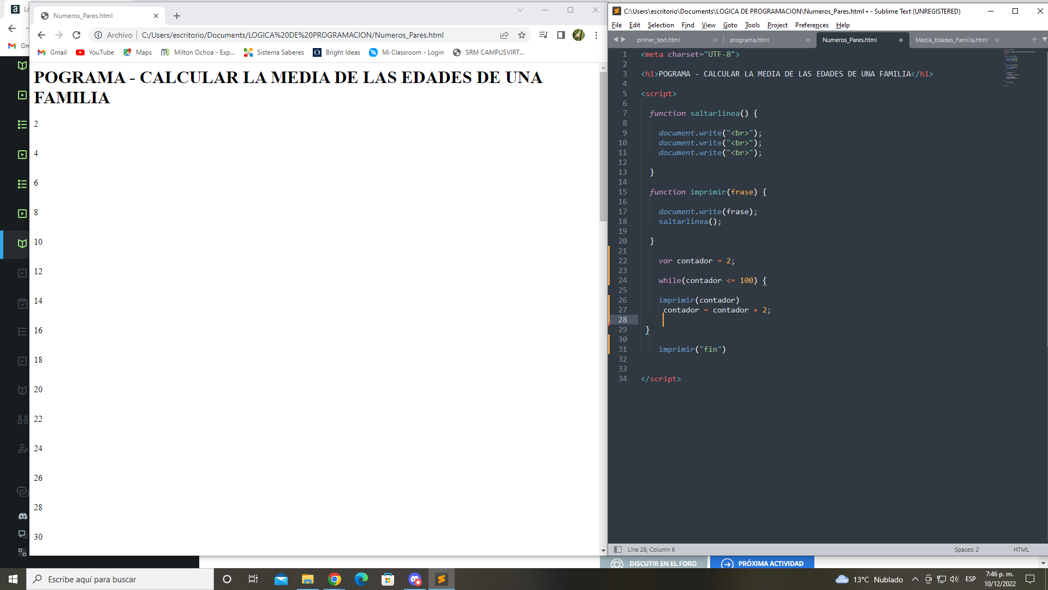Open the View menu in Sublime Text
The width and height of the screenshot is (1048, 590).
[708, 25]
